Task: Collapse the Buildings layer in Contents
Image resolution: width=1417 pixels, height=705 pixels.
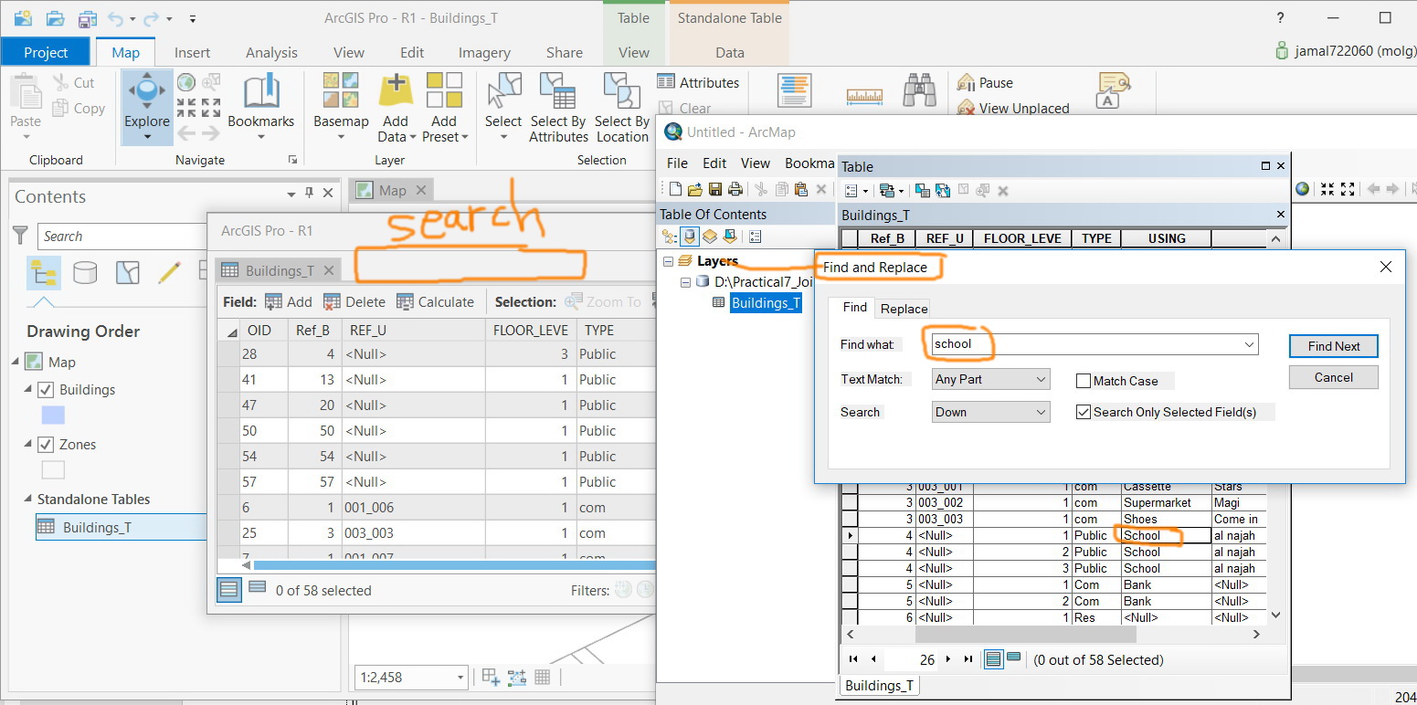Action: (27, 390)
